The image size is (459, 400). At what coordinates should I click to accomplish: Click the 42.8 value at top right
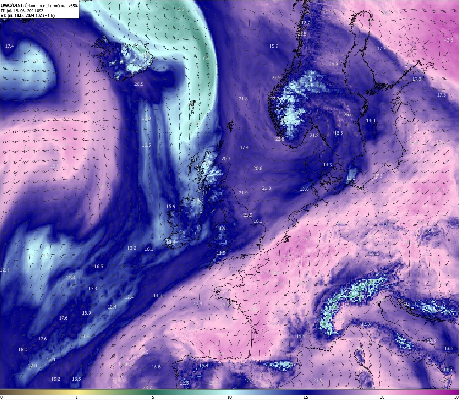(449, 40)
